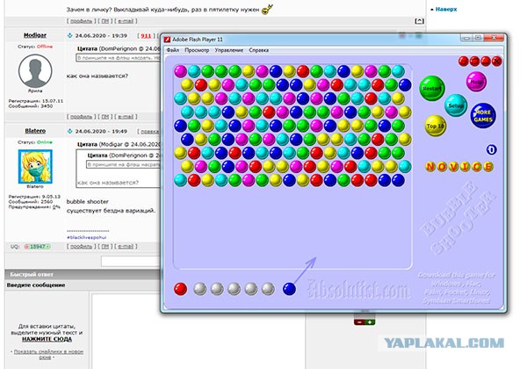Open the cyan Setup bubble

(455, 105)
